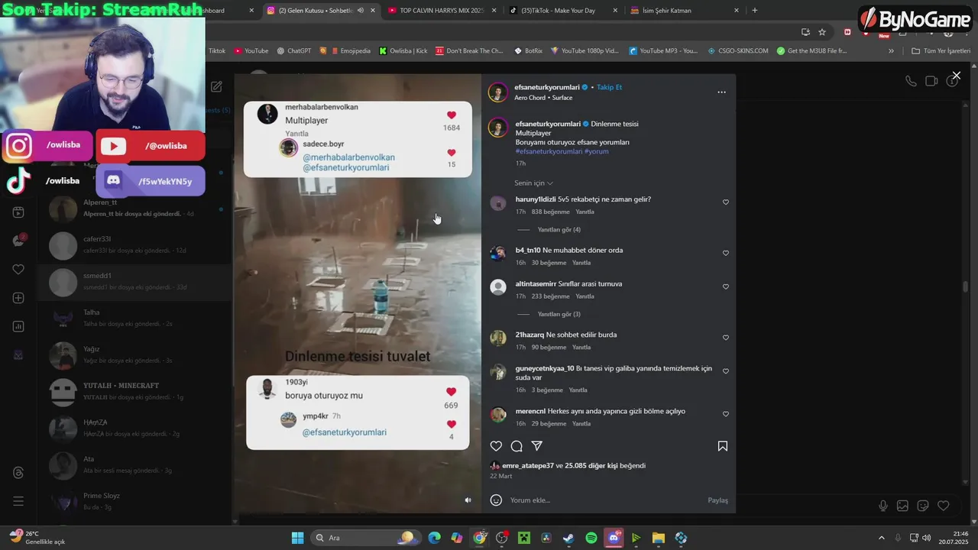Open the YUTALH • MINECRAFT chat

pyautogui.click(x=136, y=392)
